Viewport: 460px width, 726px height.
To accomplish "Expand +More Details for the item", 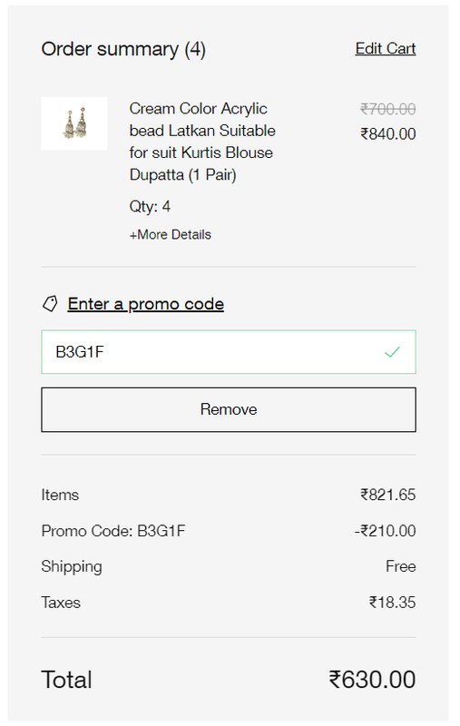I will 171,235.
